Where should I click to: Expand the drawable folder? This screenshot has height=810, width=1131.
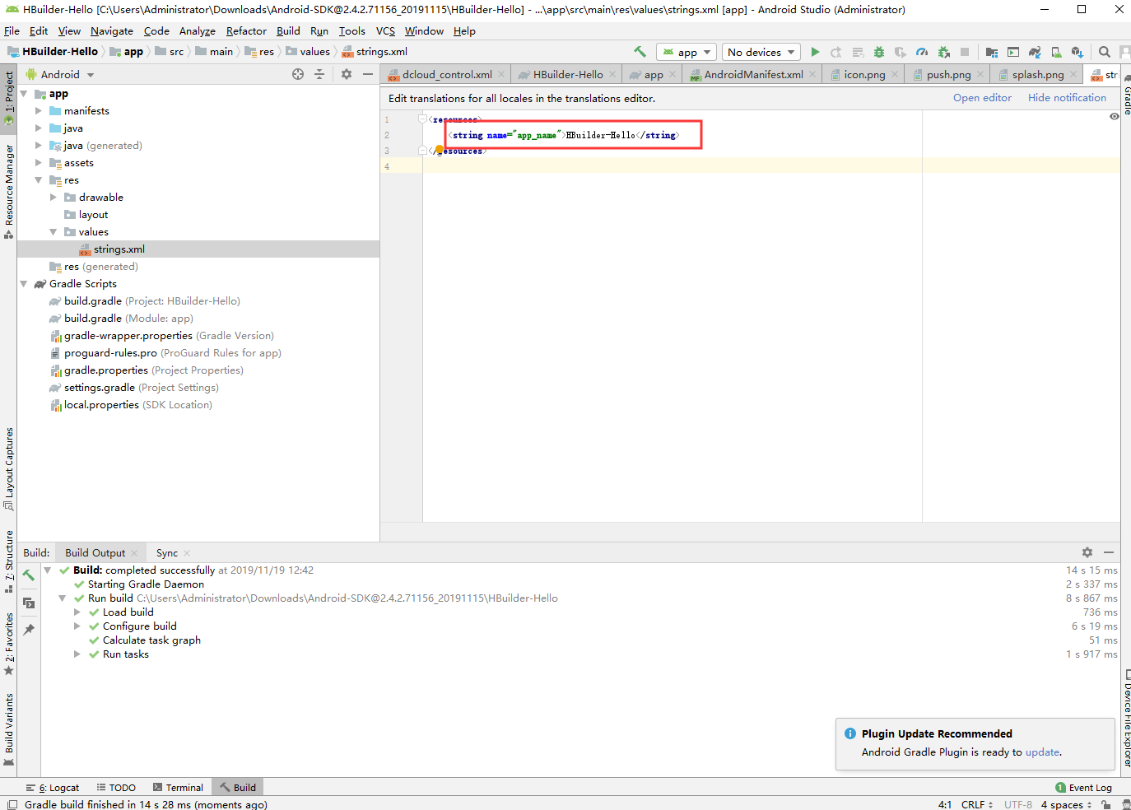coord(54,198)
